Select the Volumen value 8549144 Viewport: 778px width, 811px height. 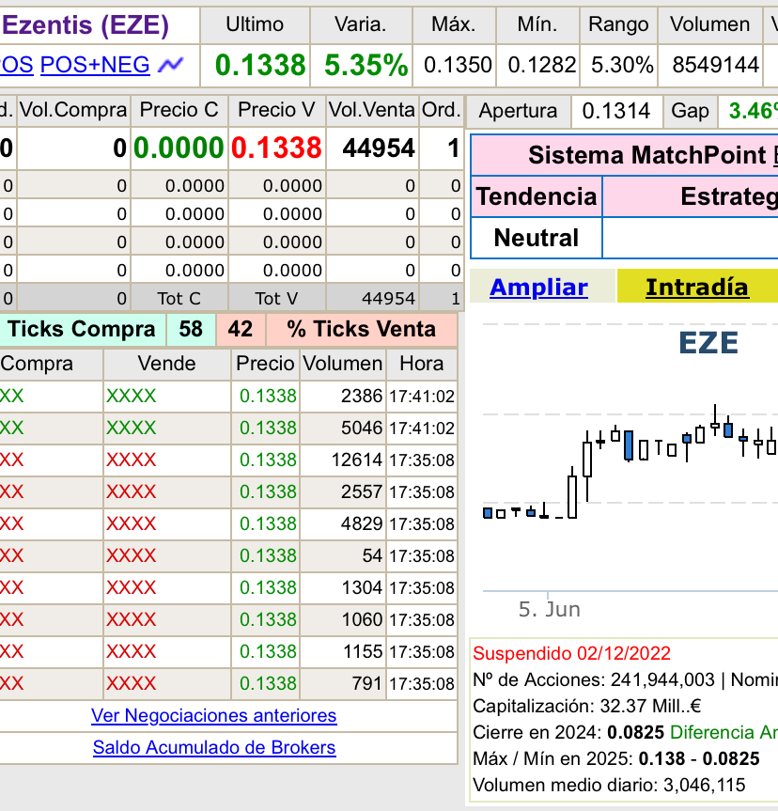[x=715, y=65]
